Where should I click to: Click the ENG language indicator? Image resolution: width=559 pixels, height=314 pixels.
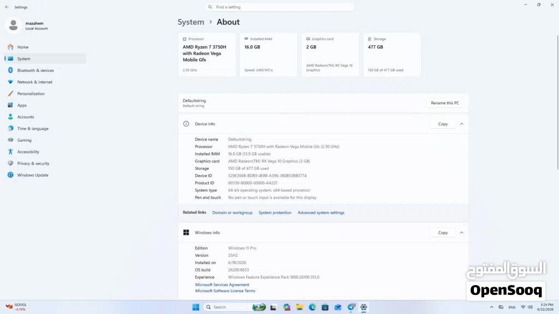point(512,307)
